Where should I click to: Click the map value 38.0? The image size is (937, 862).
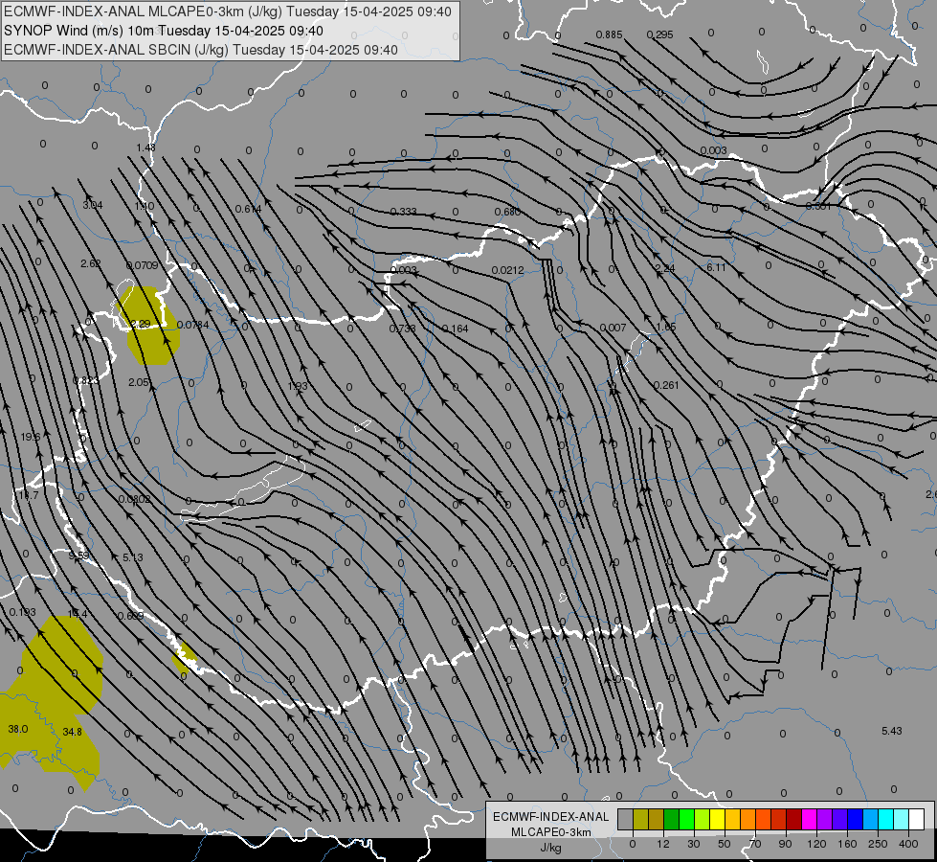(x=18, y=729)
